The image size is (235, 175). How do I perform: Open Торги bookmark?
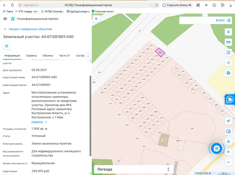pos(8,11)
